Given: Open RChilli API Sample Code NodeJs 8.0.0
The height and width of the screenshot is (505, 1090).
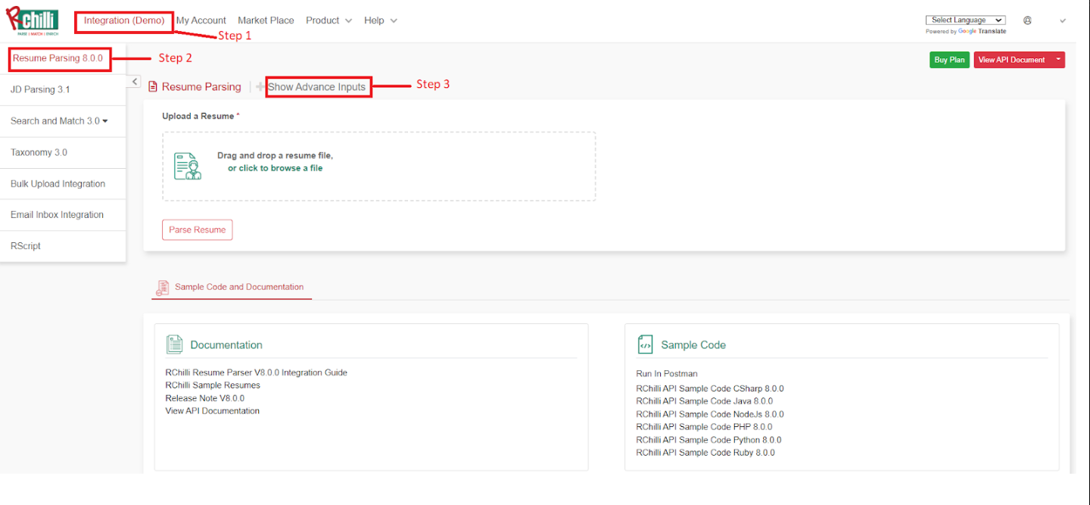Looking at the screenshot, I should pyautogui.click(x=710, y=415).
